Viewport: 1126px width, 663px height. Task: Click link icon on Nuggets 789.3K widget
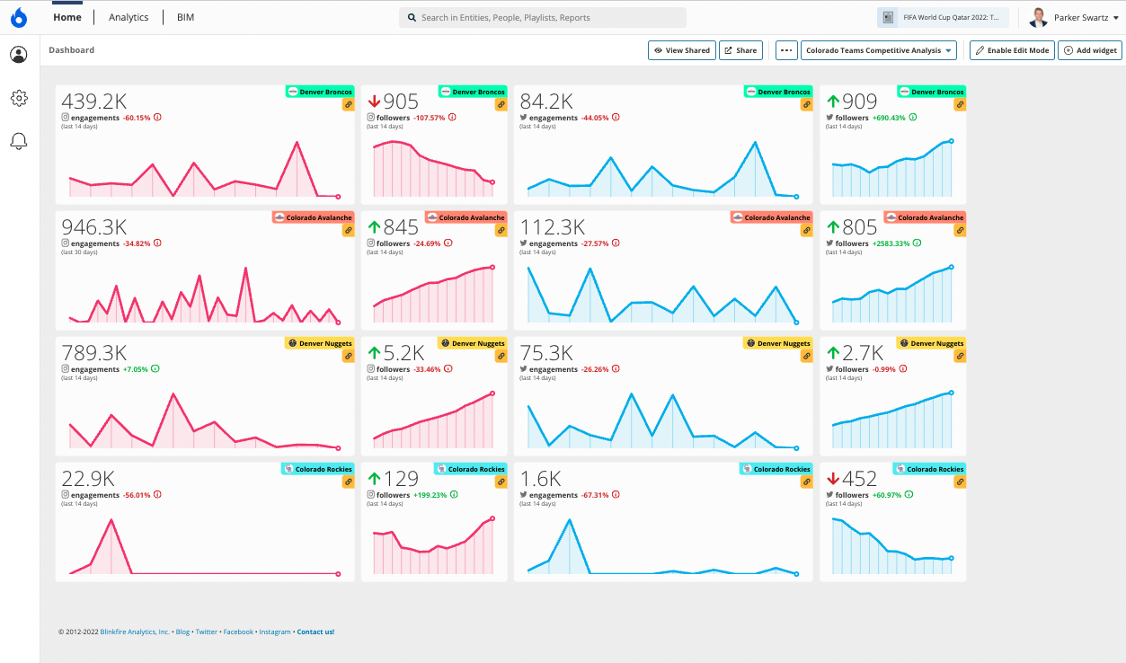[x=348, y=357]
